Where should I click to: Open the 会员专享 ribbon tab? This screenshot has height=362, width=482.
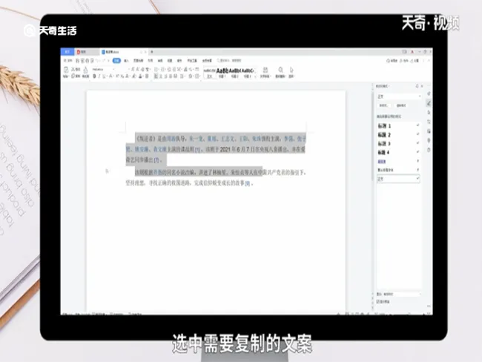coord(207,61)
